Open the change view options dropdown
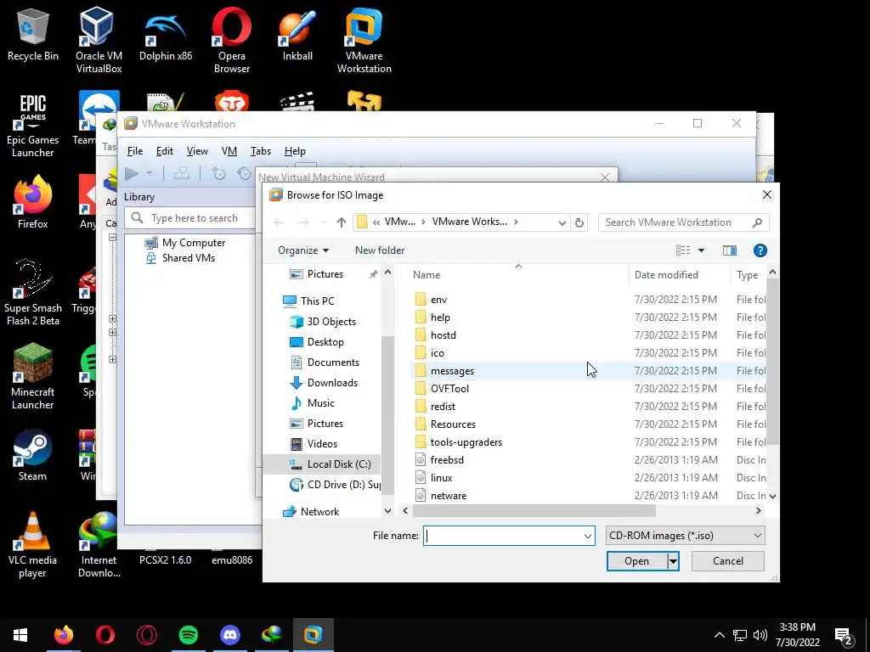This screenshot has width=870, height=652. click(x=701, y=250)
